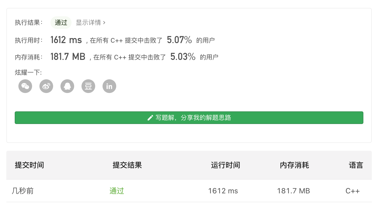
Task: Click the 1612 ms runtime table cell
Action: (x=223, y=191)
